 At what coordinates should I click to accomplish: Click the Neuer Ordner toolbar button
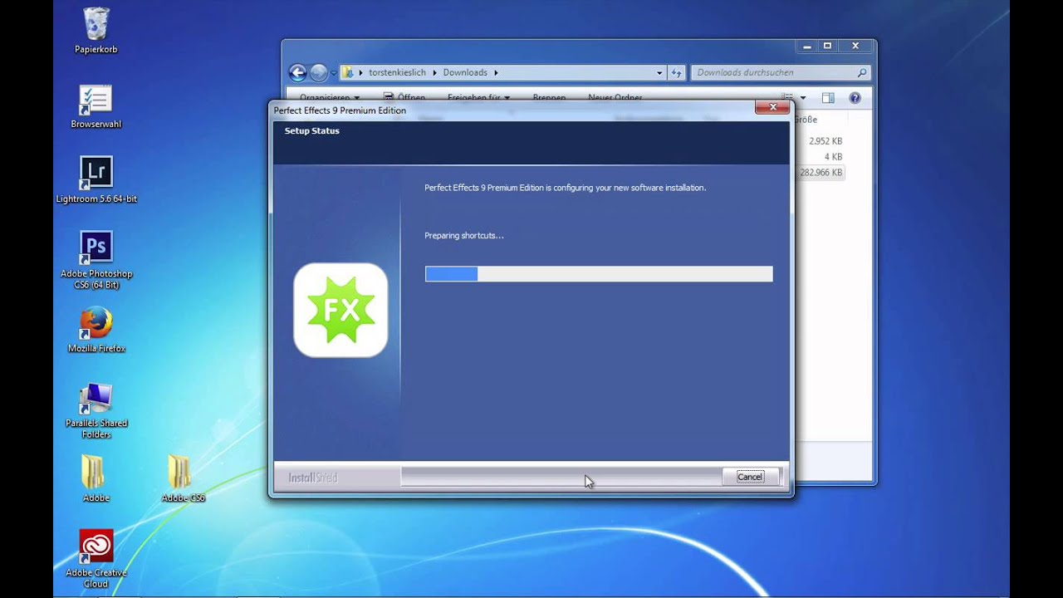(615, 97)
